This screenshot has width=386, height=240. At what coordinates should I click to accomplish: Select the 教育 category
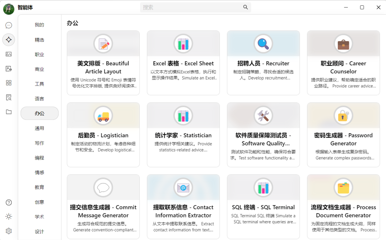click(39, 187)
